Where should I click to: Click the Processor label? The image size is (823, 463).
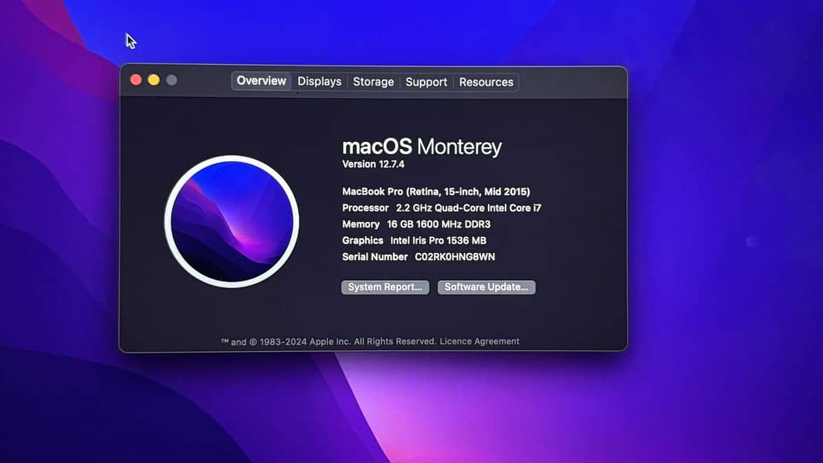point(365,208)
